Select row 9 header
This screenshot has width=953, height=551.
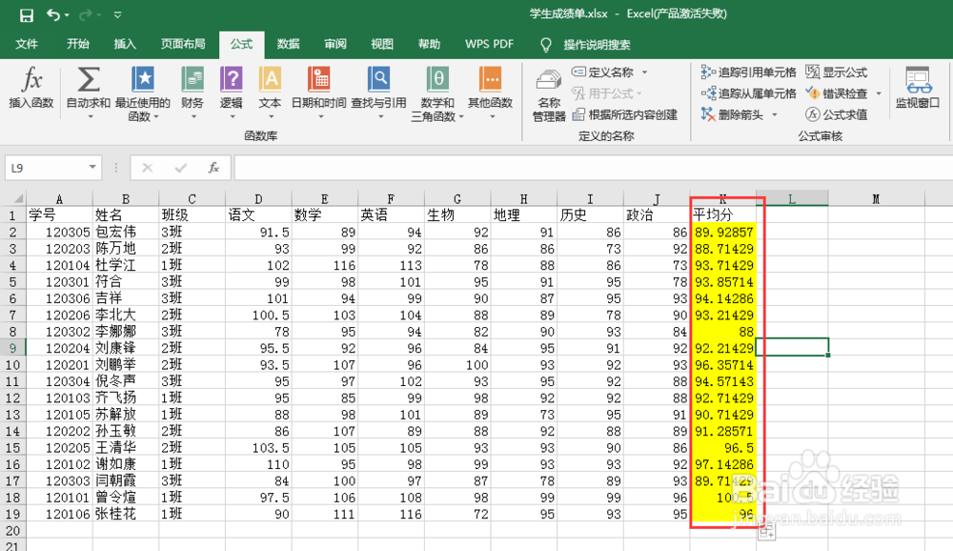(12, 348)
